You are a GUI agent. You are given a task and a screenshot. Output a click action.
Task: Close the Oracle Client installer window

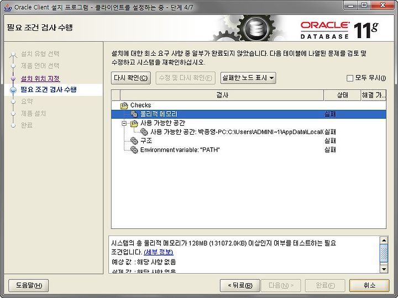pyautogui.click(x=383, y=6)
